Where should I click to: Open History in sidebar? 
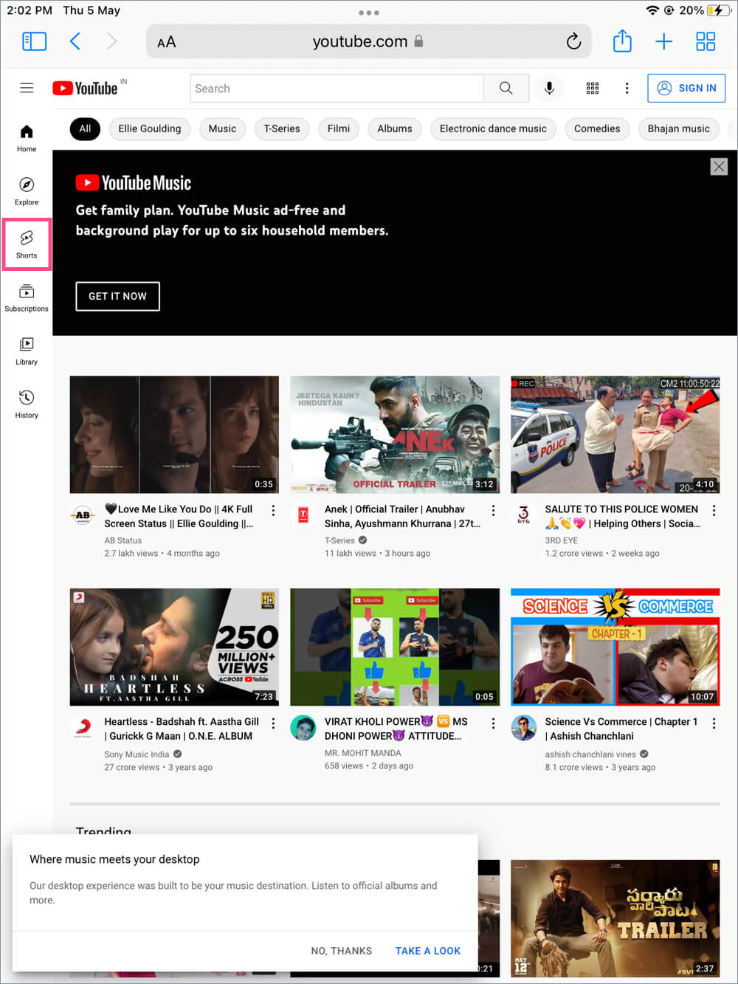pos(27,404)
